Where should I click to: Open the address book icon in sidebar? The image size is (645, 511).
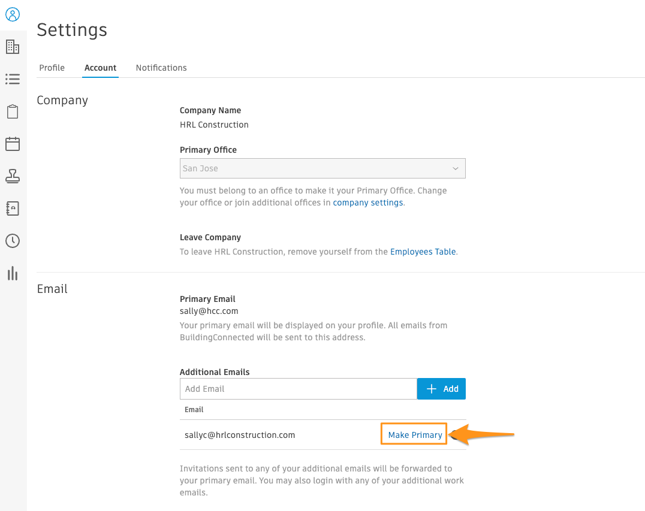coord(13,208)
